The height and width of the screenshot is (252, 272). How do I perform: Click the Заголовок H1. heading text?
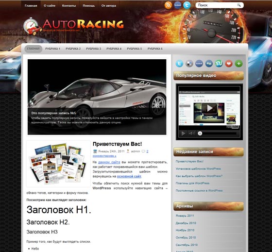(59, 210)
